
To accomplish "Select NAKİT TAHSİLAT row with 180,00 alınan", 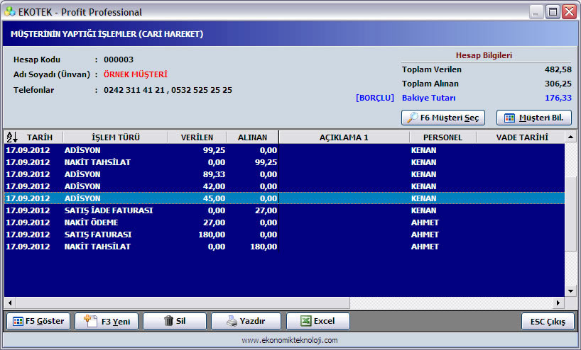I will pos(284,247).
